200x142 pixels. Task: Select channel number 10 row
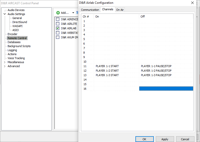[x=137, y=62]
